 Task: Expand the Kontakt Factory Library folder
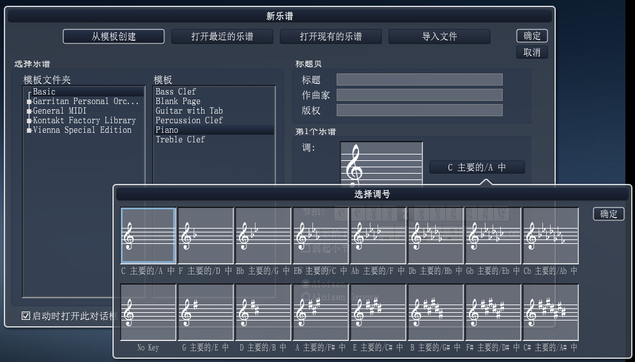pyautogui.click(x=29, y=121)
